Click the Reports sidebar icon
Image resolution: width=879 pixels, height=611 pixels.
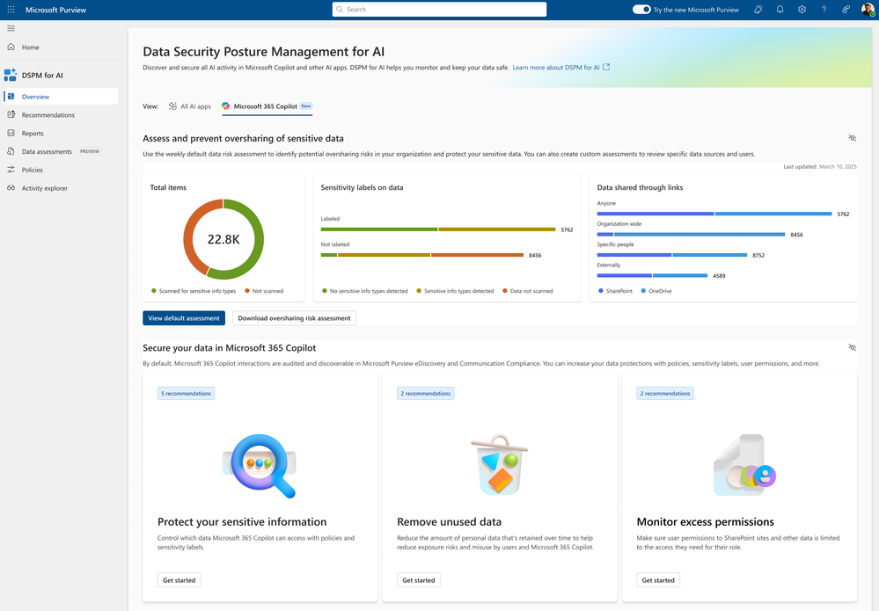(x=11, y=134)
